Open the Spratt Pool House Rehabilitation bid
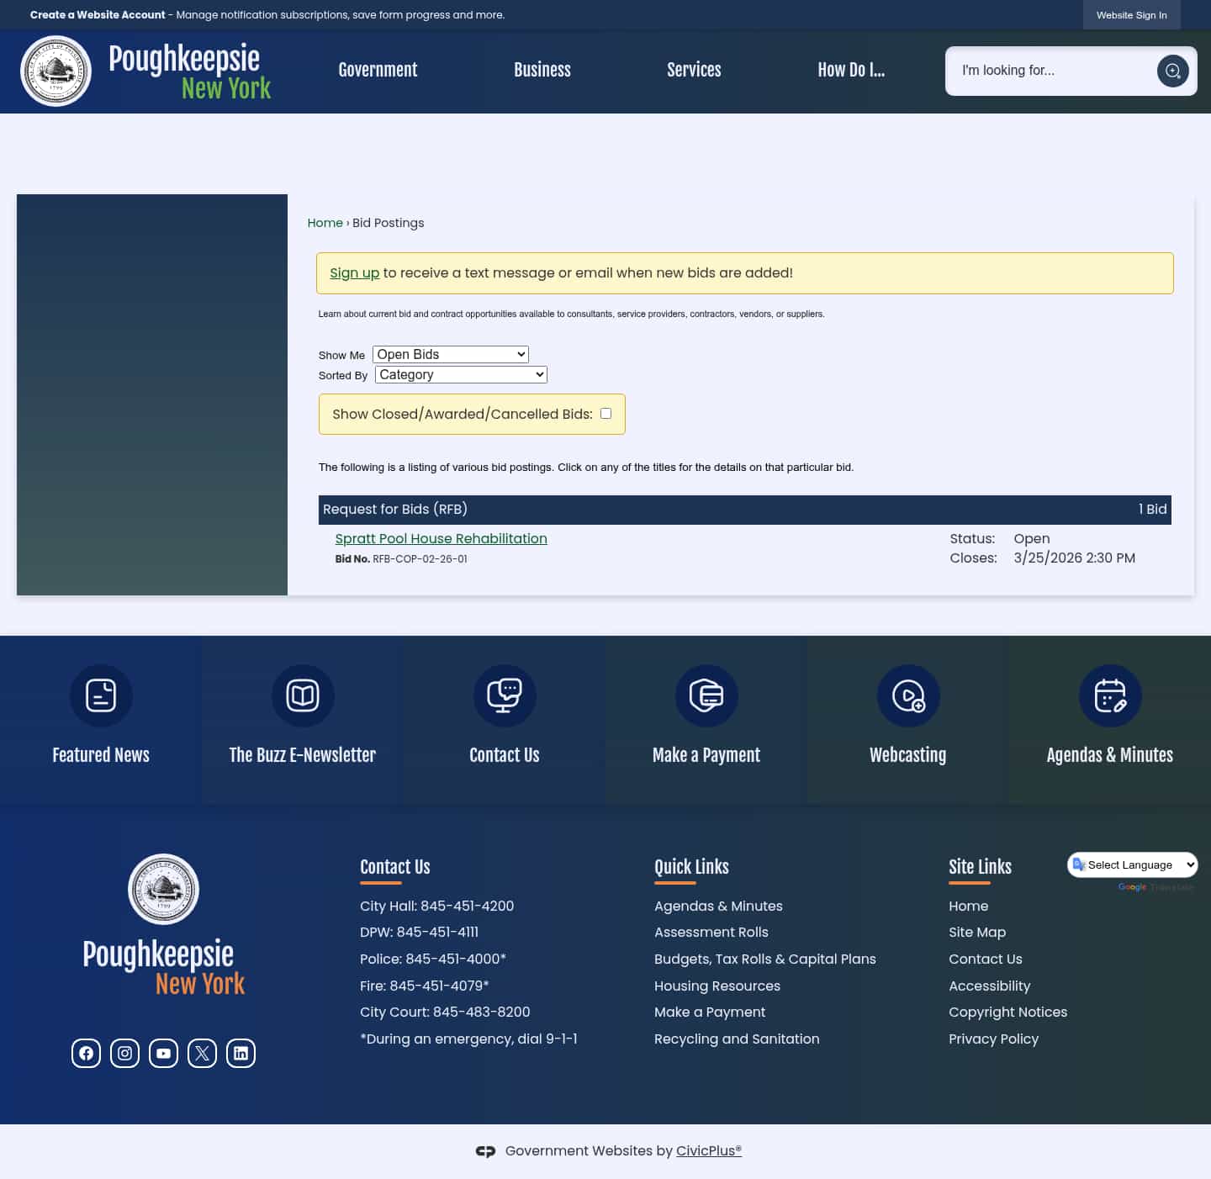This screenshot has height=1179, width=1211. (440, 538)
